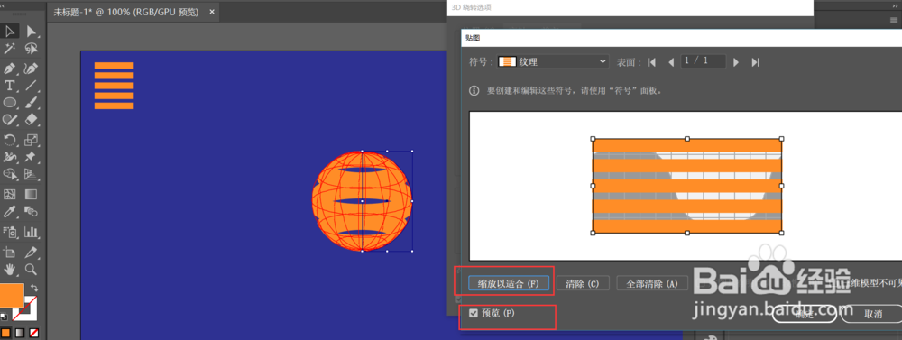Swap fill and stroke colors arrow

34,287
